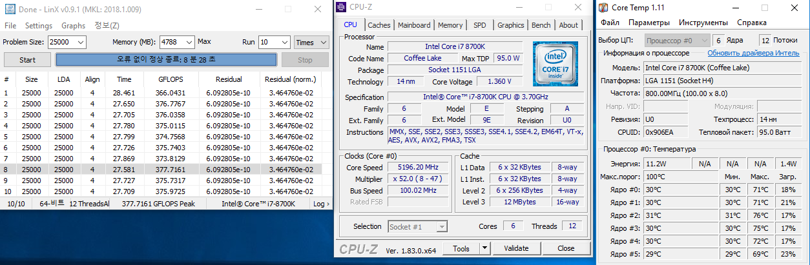This screenshot has width=810, height=265.
Task: Switch to the Bench tab in CPU-Z
Action: pyautogui.click(x=541, y=25)
